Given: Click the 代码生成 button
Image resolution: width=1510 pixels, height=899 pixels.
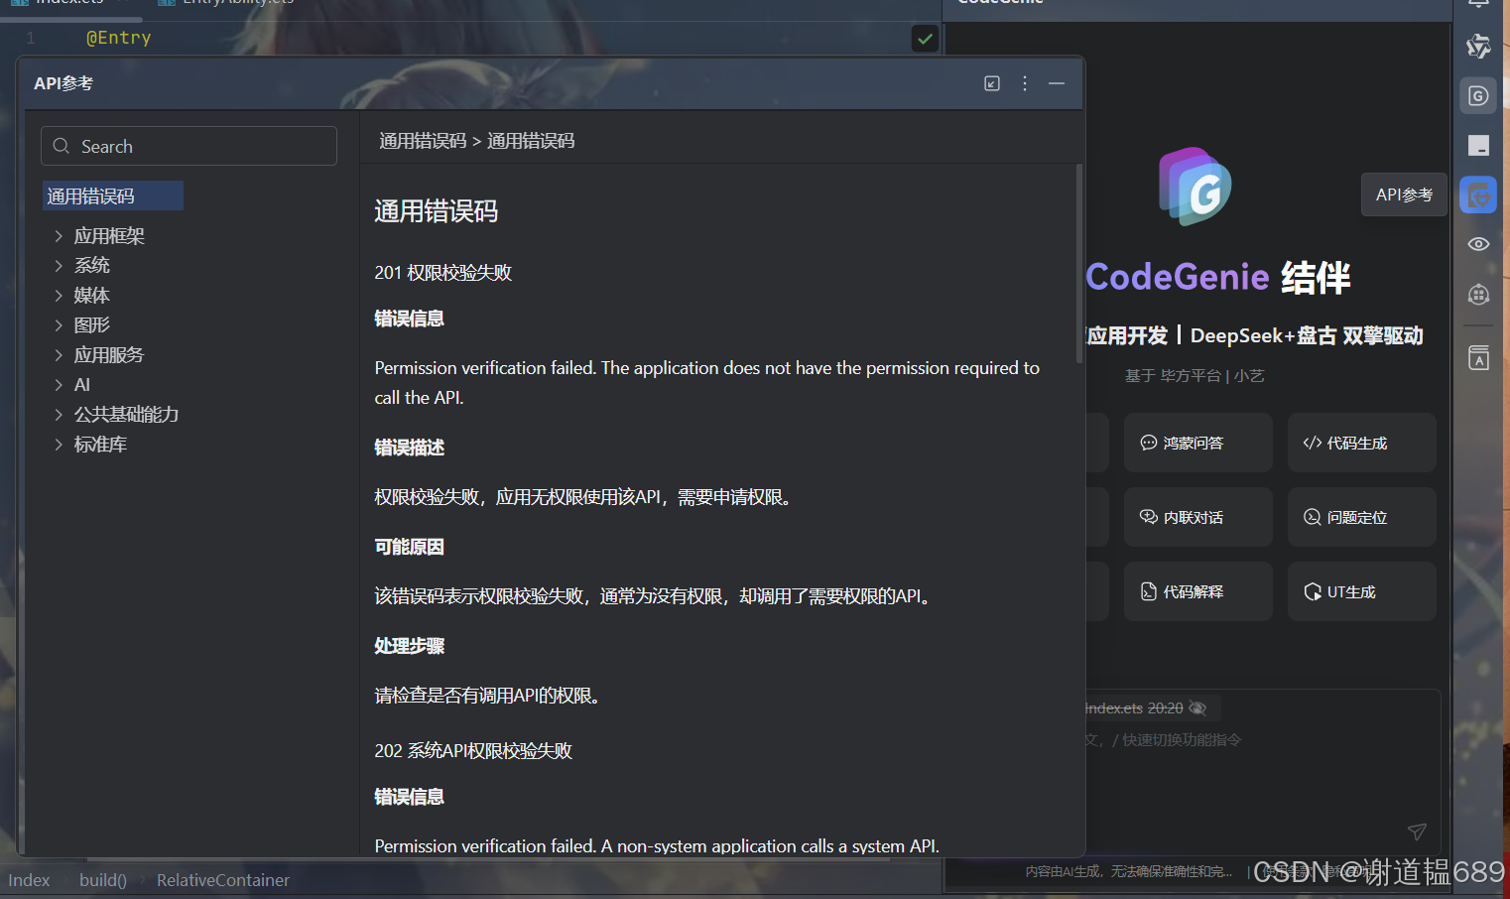Looking at the screenshot, I should [1361, 443].
